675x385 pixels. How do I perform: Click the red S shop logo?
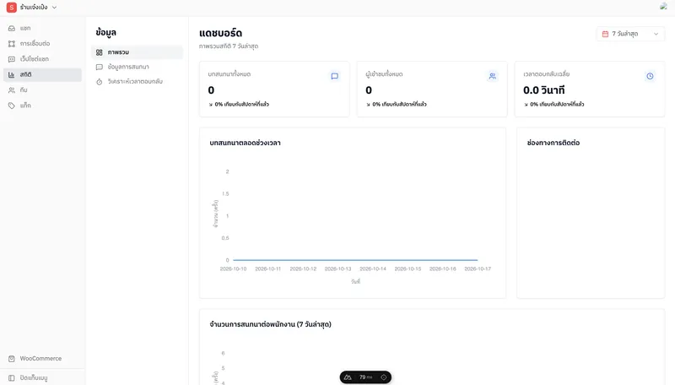pyautogui.click(x=12, y=8)
